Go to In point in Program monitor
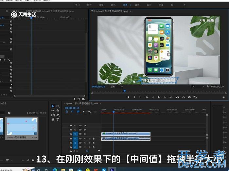This screenshot has height=171, width=229. tap(147, 97)
